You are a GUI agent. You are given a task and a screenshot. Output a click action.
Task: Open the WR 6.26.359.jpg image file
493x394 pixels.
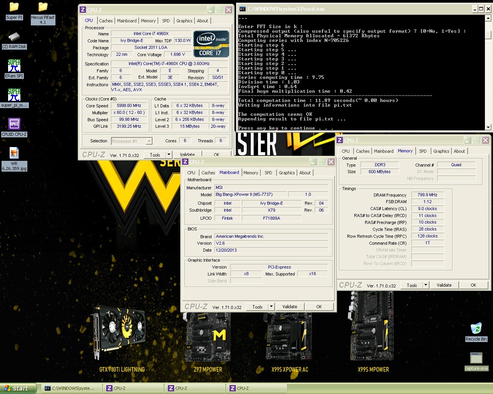point(14,159)
